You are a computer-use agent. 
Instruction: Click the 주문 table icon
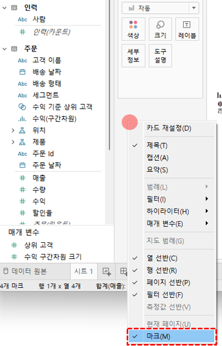pyautogui.click(x=14, y=49)
